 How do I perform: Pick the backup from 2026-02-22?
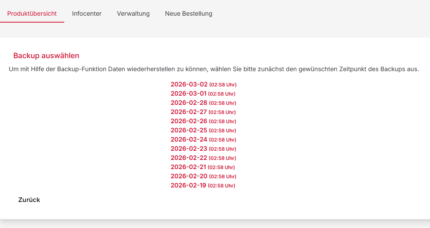pos(189,158)
